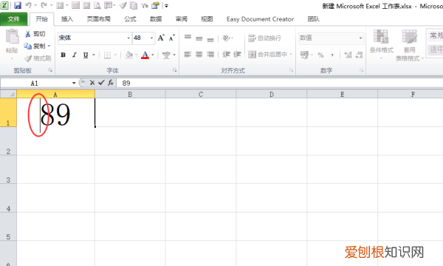Click the fill color paint bucket

[128, 55]
